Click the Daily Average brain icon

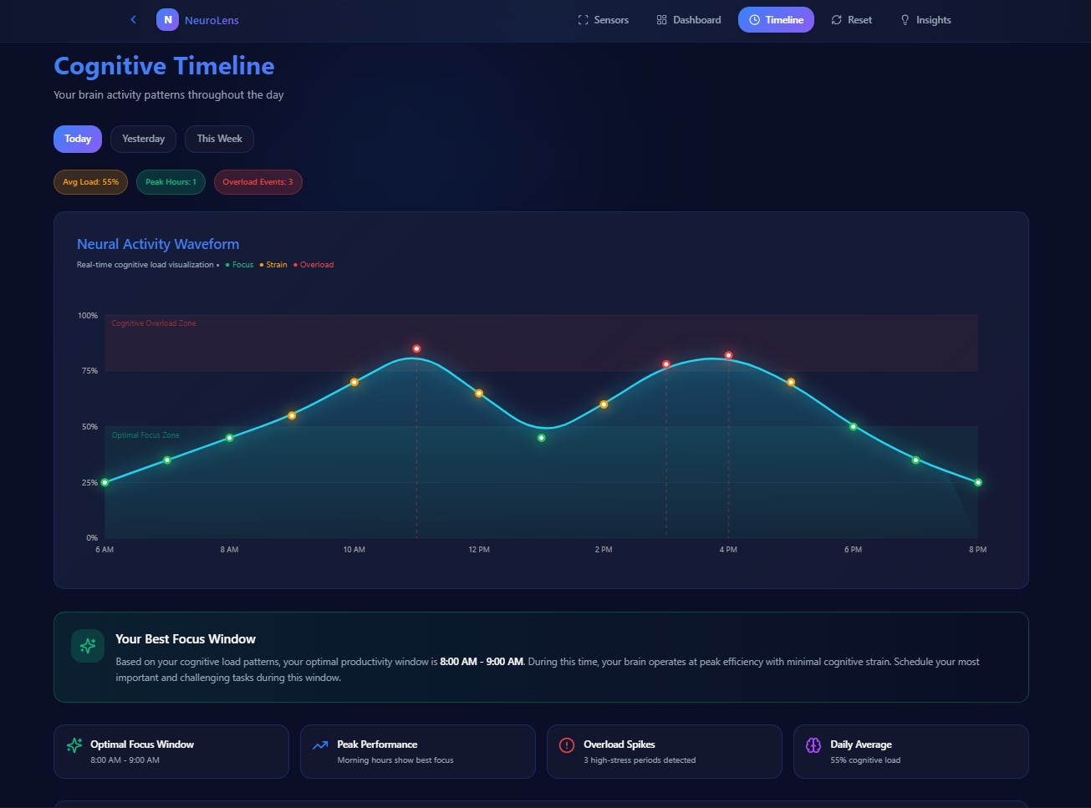point(813,744)
